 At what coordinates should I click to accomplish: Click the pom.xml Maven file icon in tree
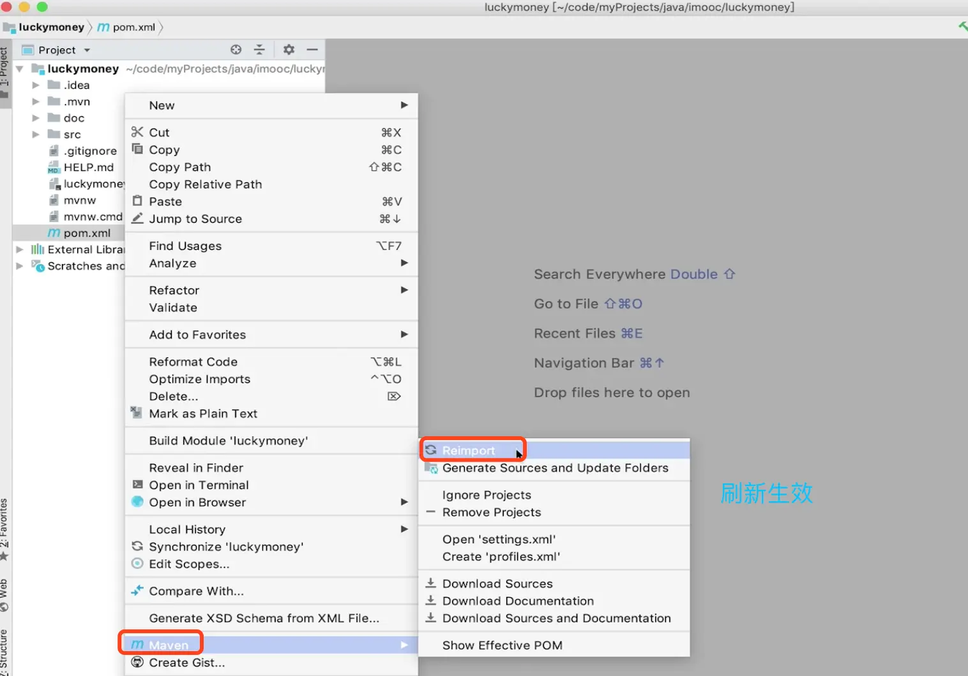[x=54, y=233]
